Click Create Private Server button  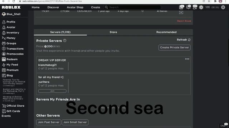pos(174,47)
